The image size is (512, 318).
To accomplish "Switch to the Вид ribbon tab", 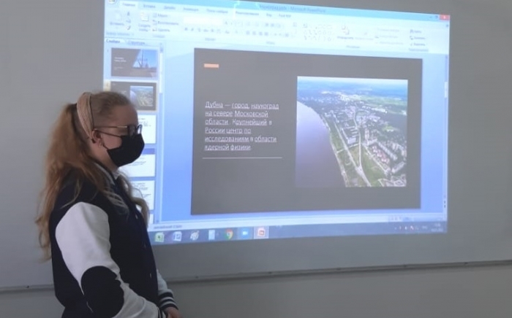I will click(268, 15).
